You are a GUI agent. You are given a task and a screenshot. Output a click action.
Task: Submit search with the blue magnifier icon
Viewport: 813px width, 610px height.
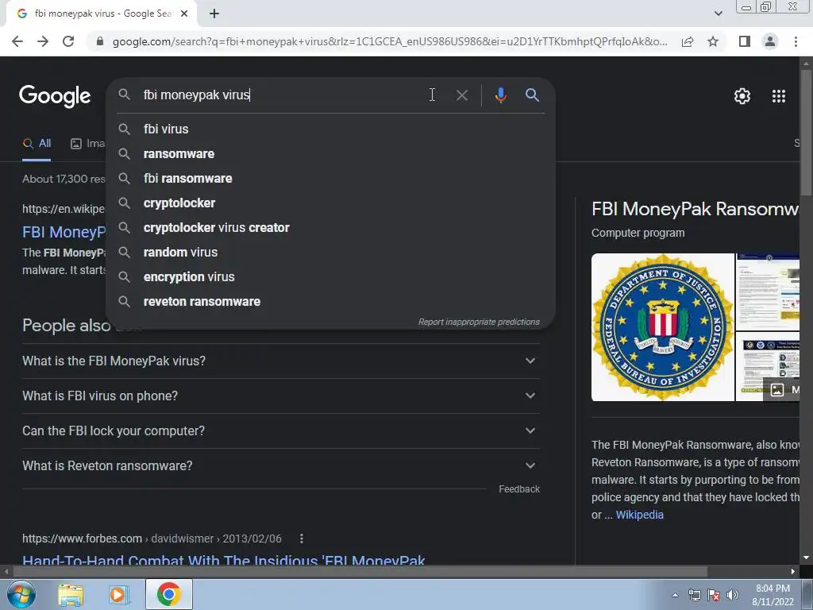(532, 95)
